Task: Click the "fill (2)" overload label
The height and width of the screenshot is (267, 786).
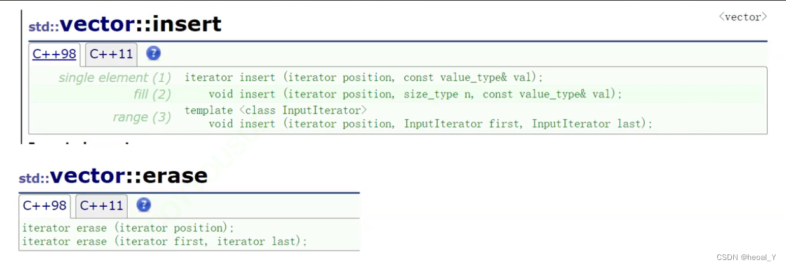Action: tap(153, 94)
